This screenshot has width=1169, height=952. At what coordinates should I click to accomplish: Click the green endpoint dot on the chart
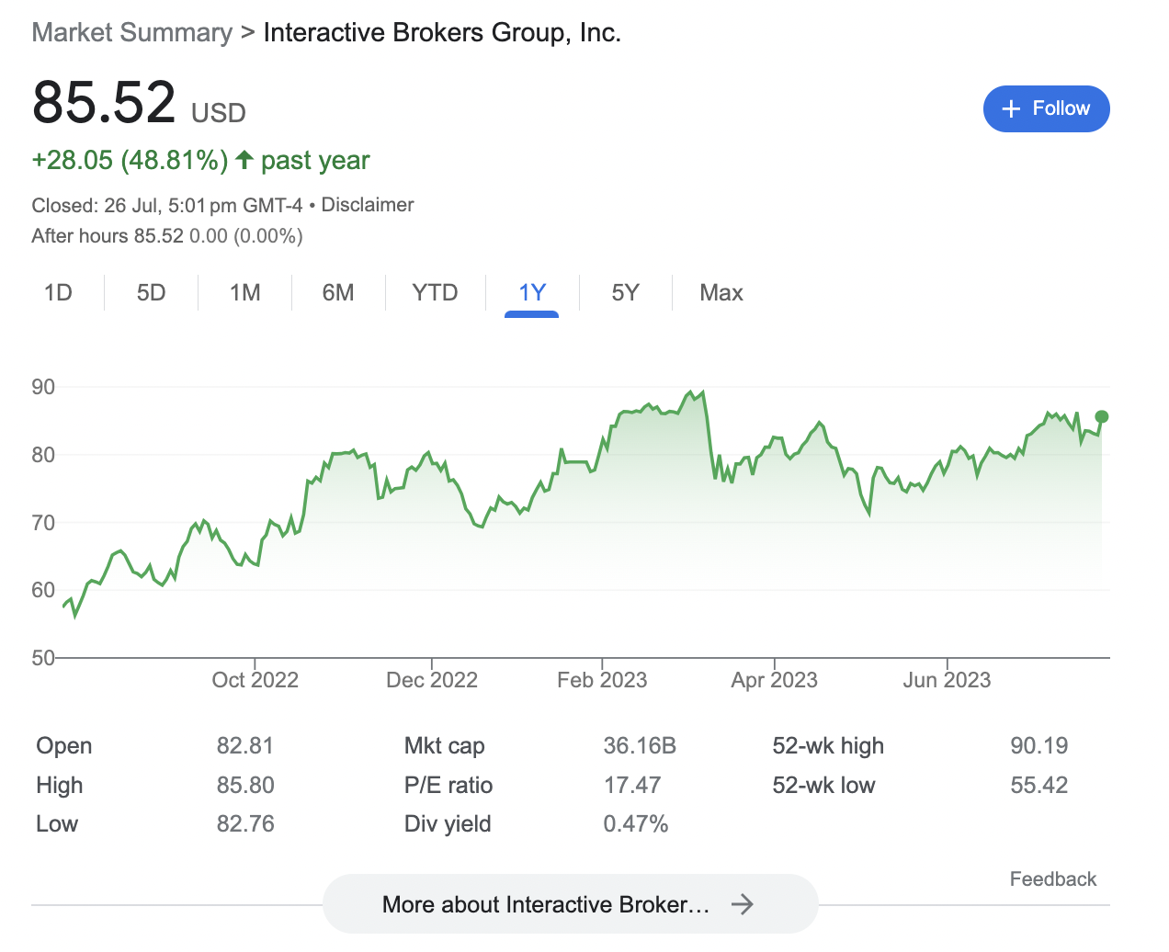[1102, 417]
